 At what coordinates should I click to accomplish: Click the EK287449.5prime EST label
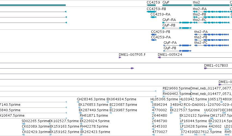94,110
